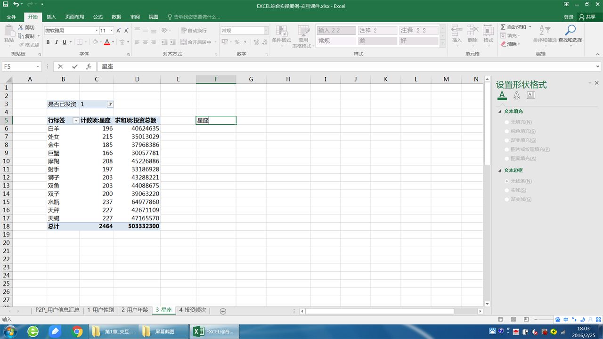Expand the cell styles gallery more arrow
The width and height of the screenshot is (603, 339).
443,44
